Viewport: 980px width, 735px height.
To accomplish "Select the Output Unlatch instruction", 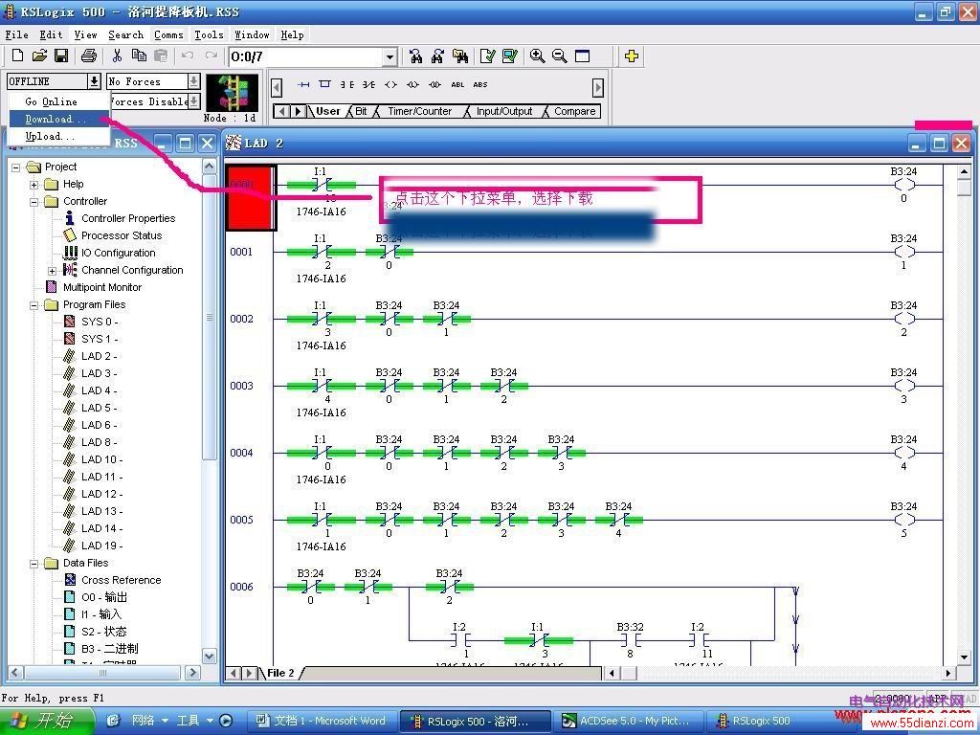I will pos(435,84).
